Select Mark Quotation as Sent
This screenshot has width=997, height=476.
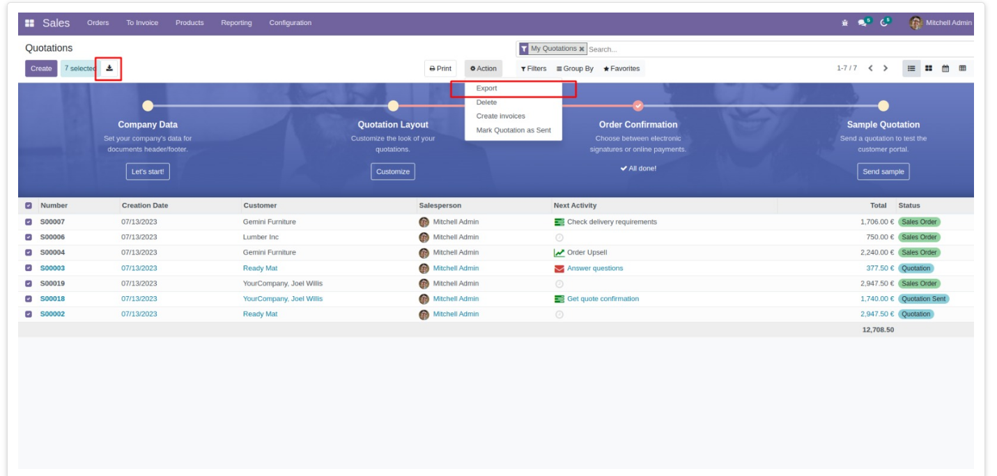pos(513,130)
